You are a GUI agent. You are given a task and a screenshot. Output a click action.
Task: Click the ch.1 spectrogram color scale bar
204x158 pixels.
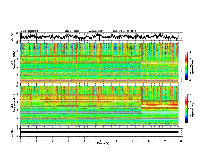click(x=186, y=66)
